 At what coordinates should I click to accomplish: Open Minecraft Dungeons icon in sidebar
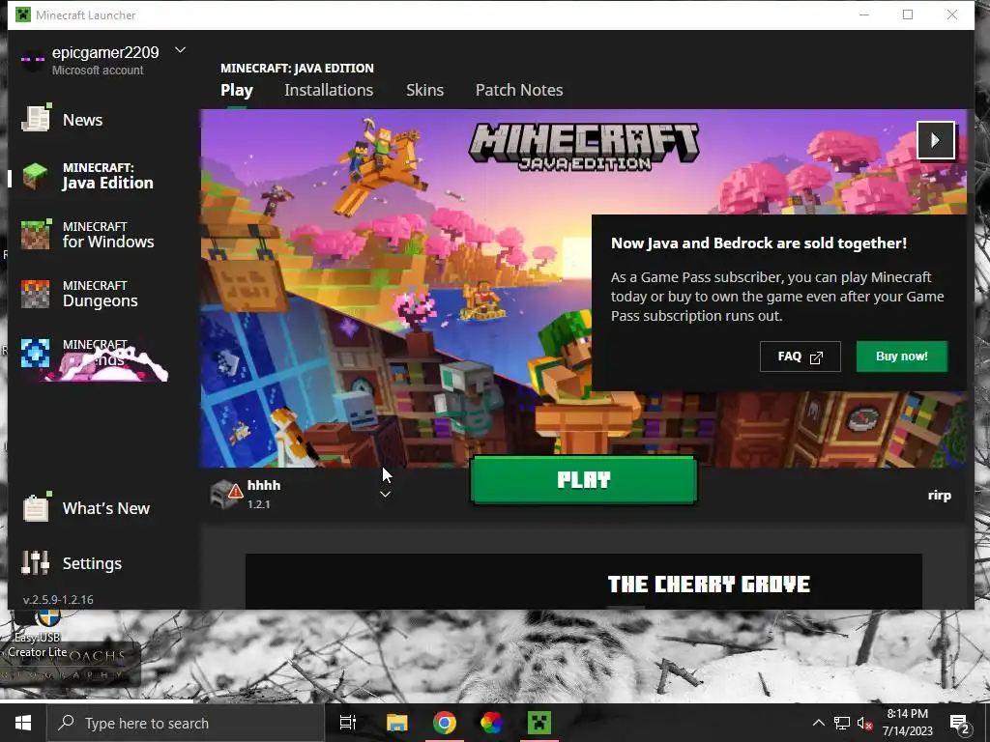click(36, 294)
